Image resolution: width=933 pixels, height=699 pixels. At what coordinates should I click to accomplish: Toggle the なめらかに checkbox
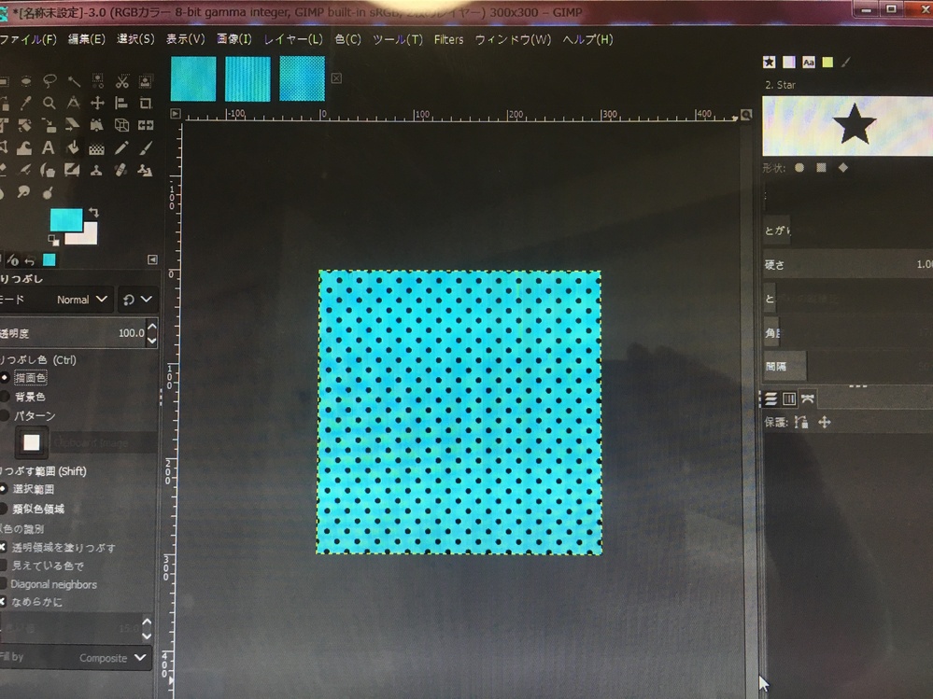pos(4,602)
